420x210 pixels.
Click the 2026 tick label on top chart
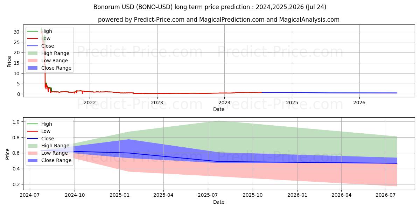359,103
